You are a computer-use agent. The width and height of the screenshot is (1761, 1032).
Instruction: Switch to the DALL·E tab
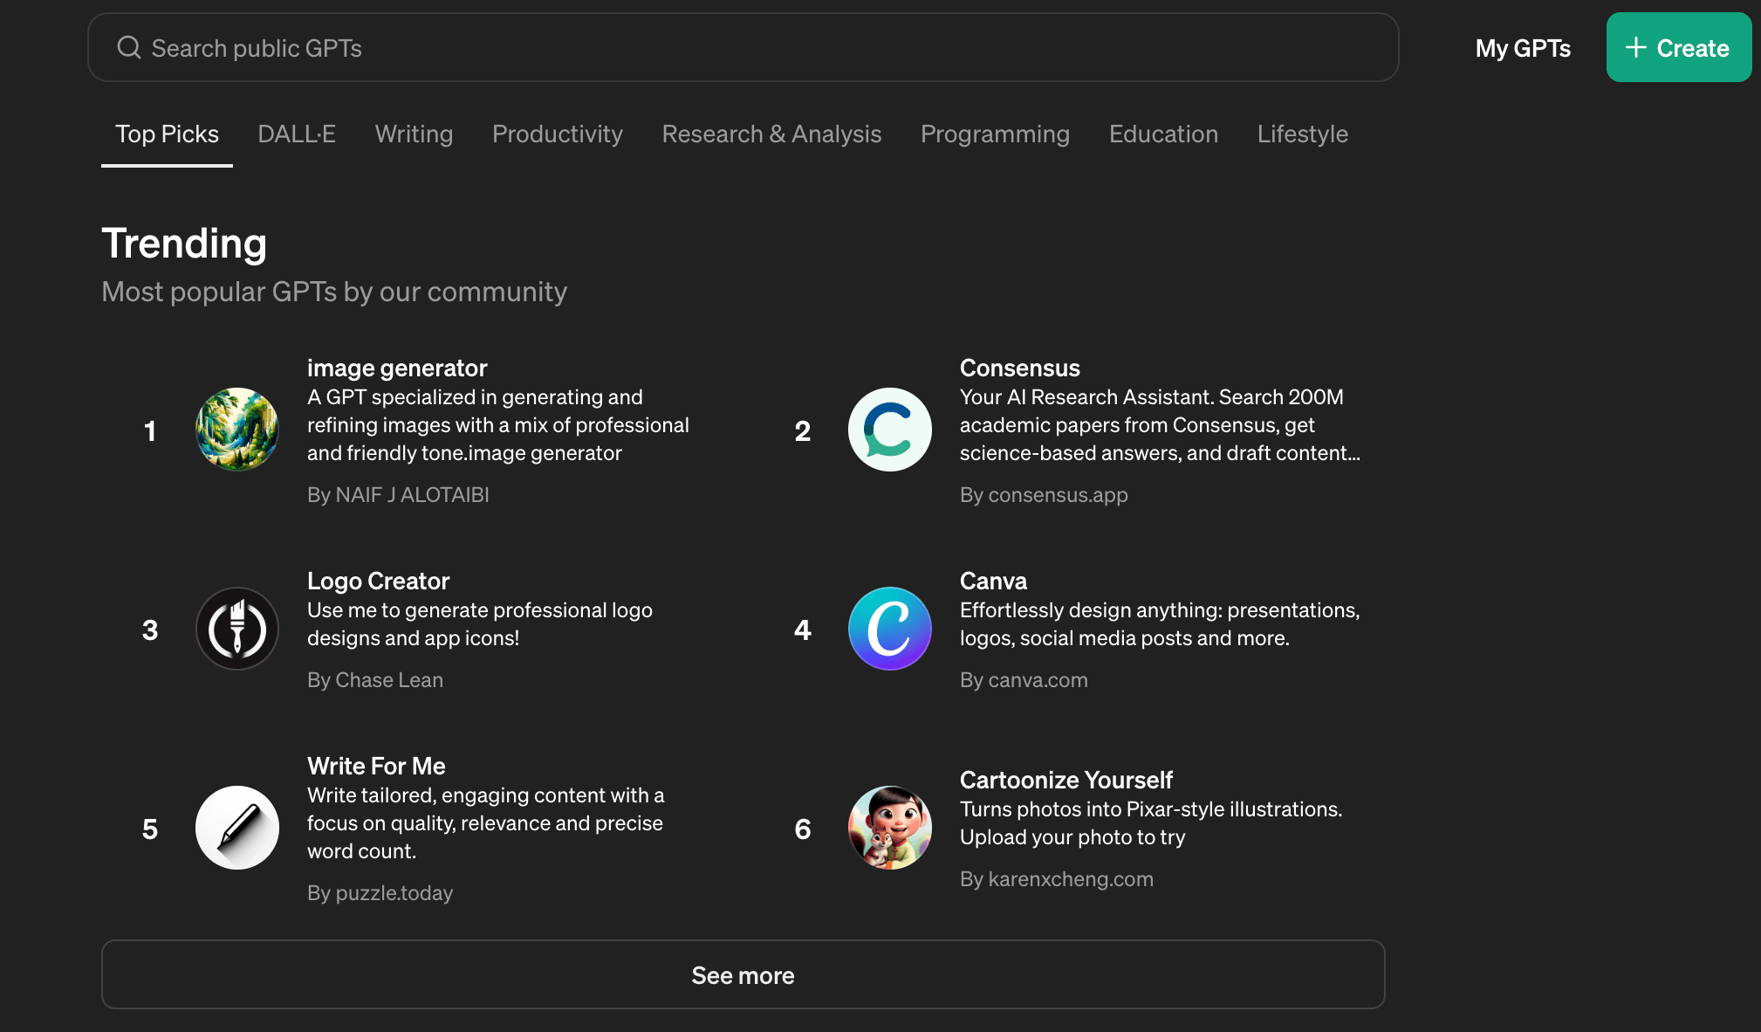(297, 134)
